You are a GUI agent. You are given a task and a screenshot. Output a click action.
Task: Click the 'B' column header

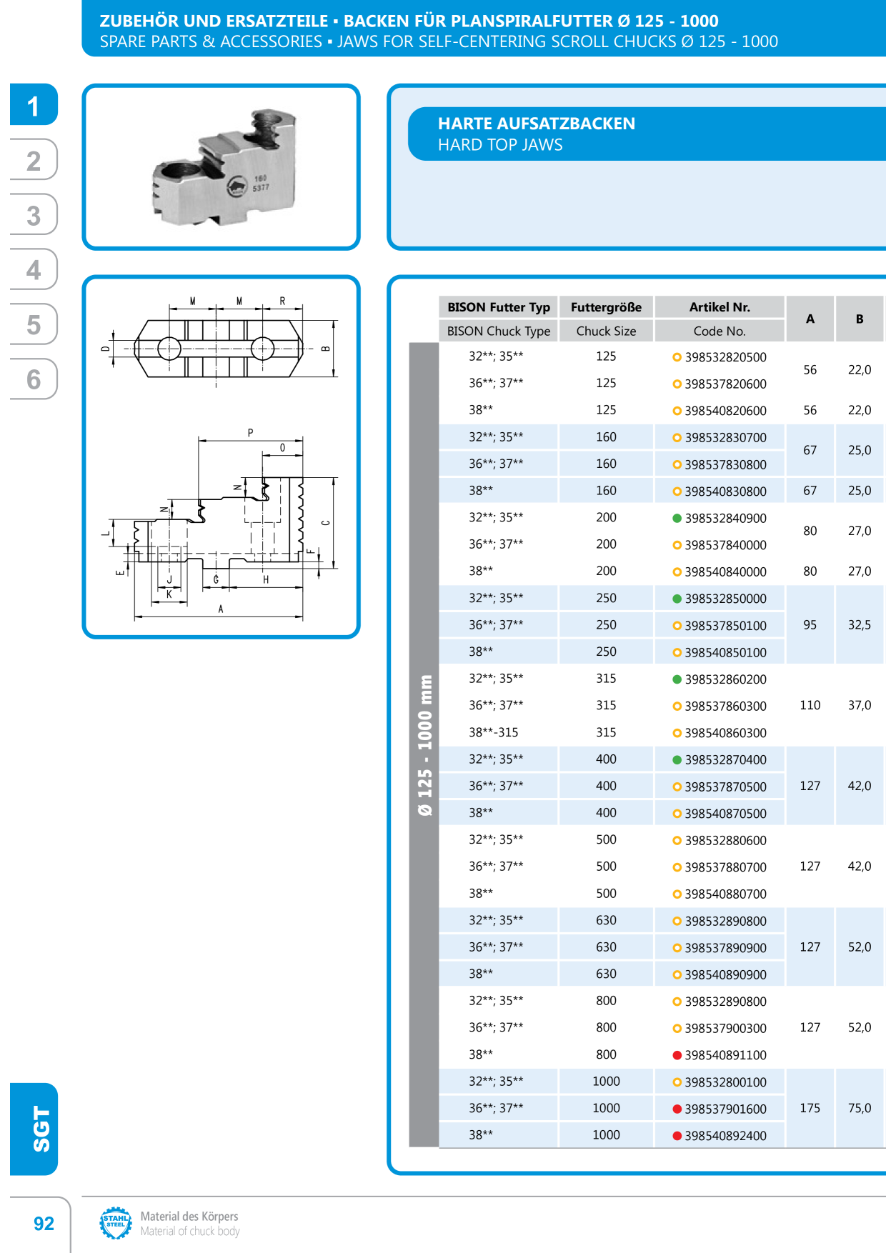pyautogui.click(x=860, y=319)
